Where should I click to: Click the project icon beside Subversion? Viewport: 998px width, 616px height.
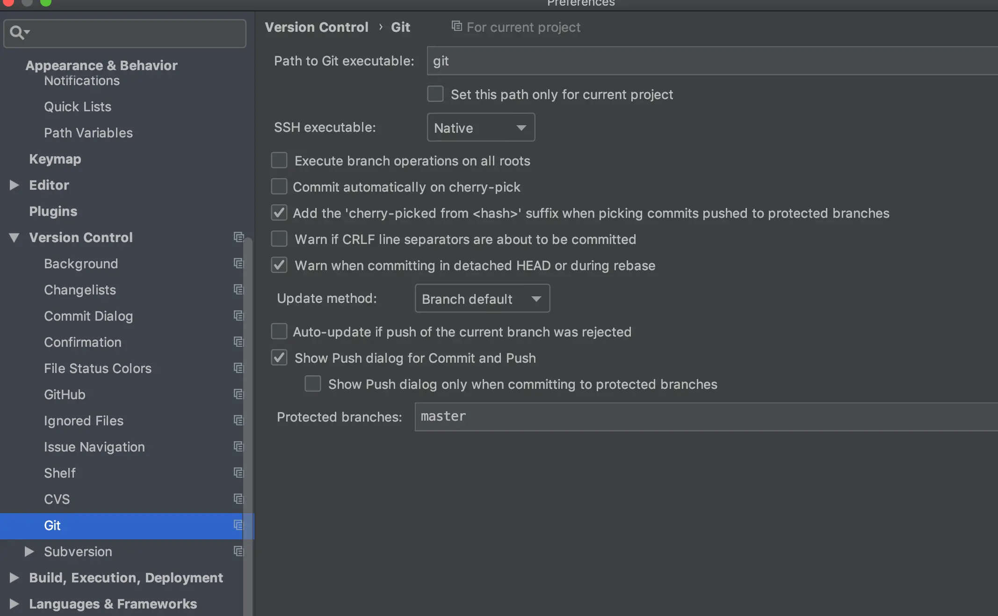tap(239, 552)
